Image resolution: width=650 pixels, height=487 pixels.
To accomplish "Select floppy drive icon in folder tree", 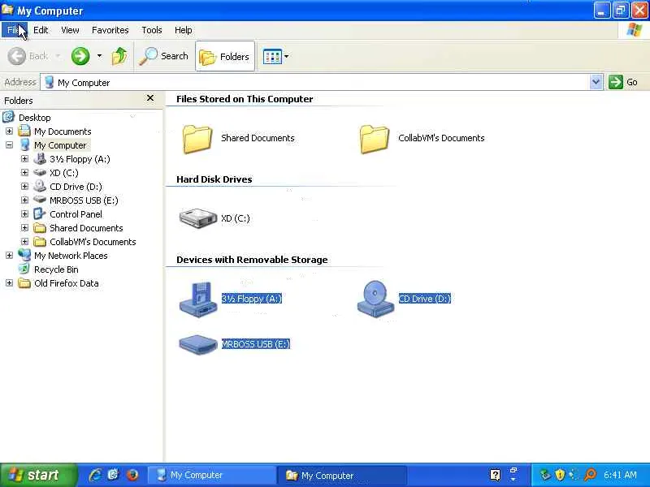I will (40, 158).
